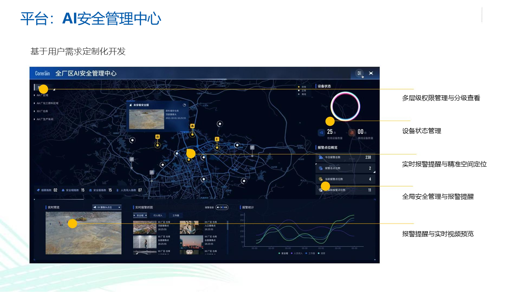The height and width of the screenshot is (292, 520).
Task: Toggle the 报警语音 alarm voice switch
Action: tap(222, 207)
